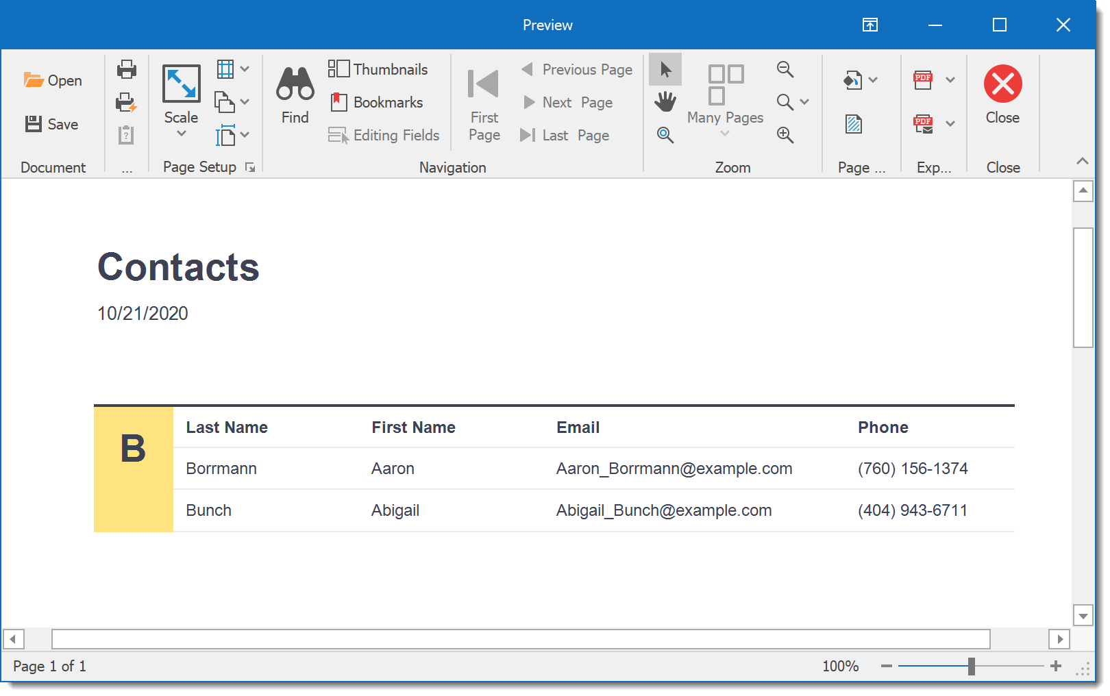The image size is (1110, 696).
Task: Expand the Scale dropdown
Action: pos(182,133)
